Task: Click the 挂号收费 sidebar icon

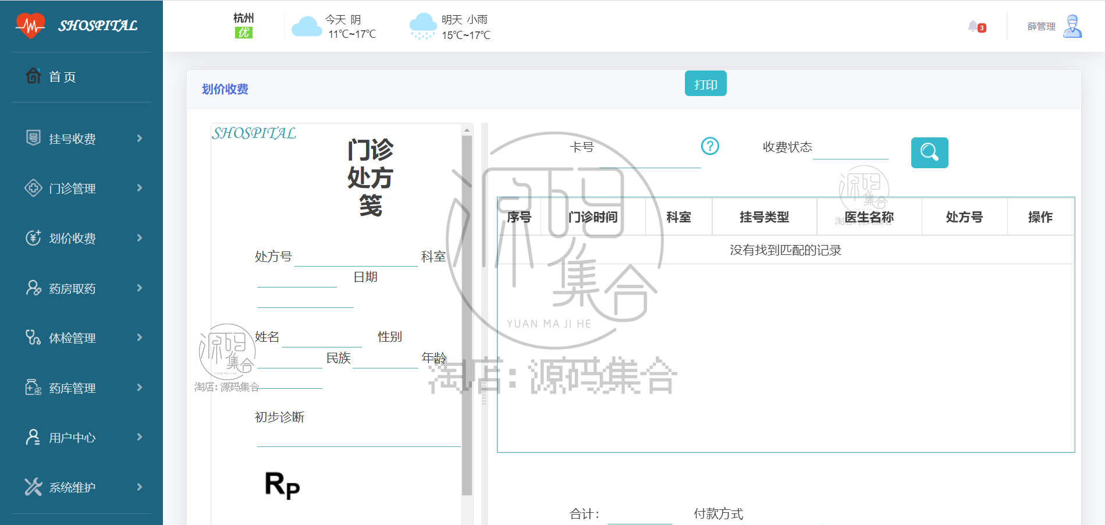Action: coord(33,138)
